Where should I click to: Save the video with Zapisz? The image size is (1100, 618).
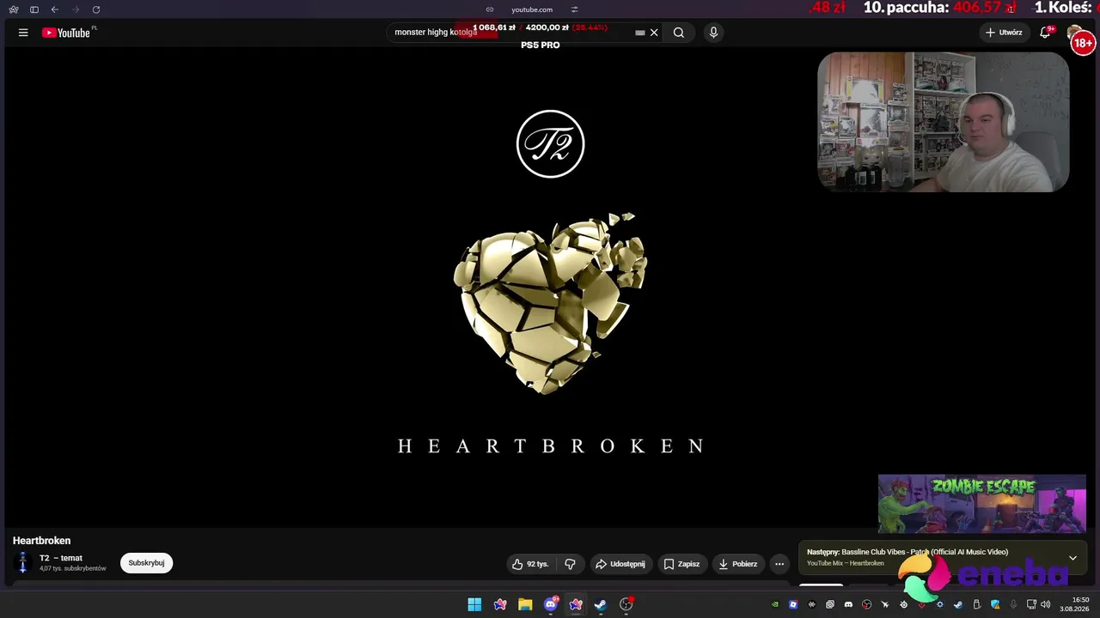(x=682, y=564)
